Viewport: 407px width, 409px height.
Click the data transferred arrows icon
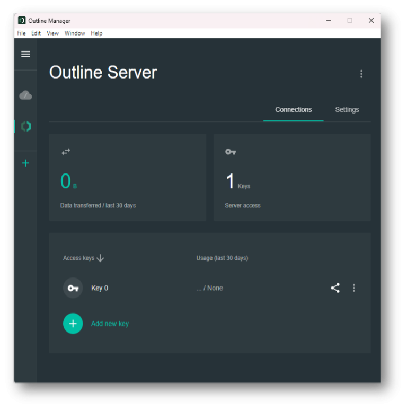pos(66,152)
